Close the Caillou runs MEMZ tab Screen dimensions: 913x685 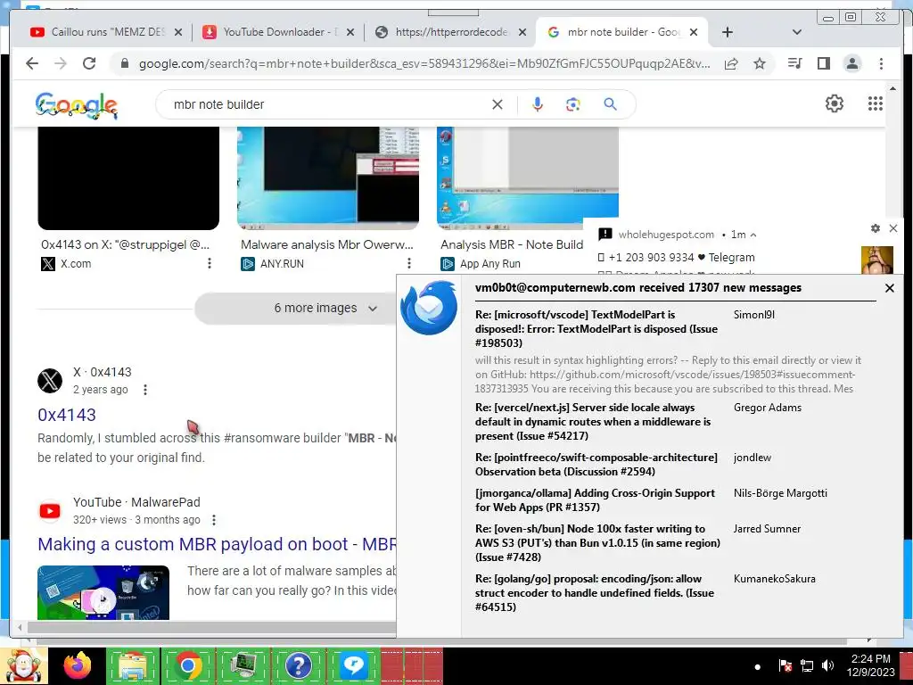178,33
